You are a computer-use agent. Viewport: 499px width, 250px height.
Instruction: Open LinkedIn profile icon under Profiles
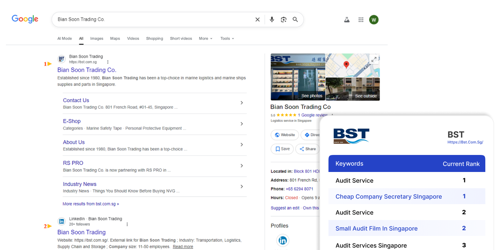pyautogui.click(x=283, y=241)
